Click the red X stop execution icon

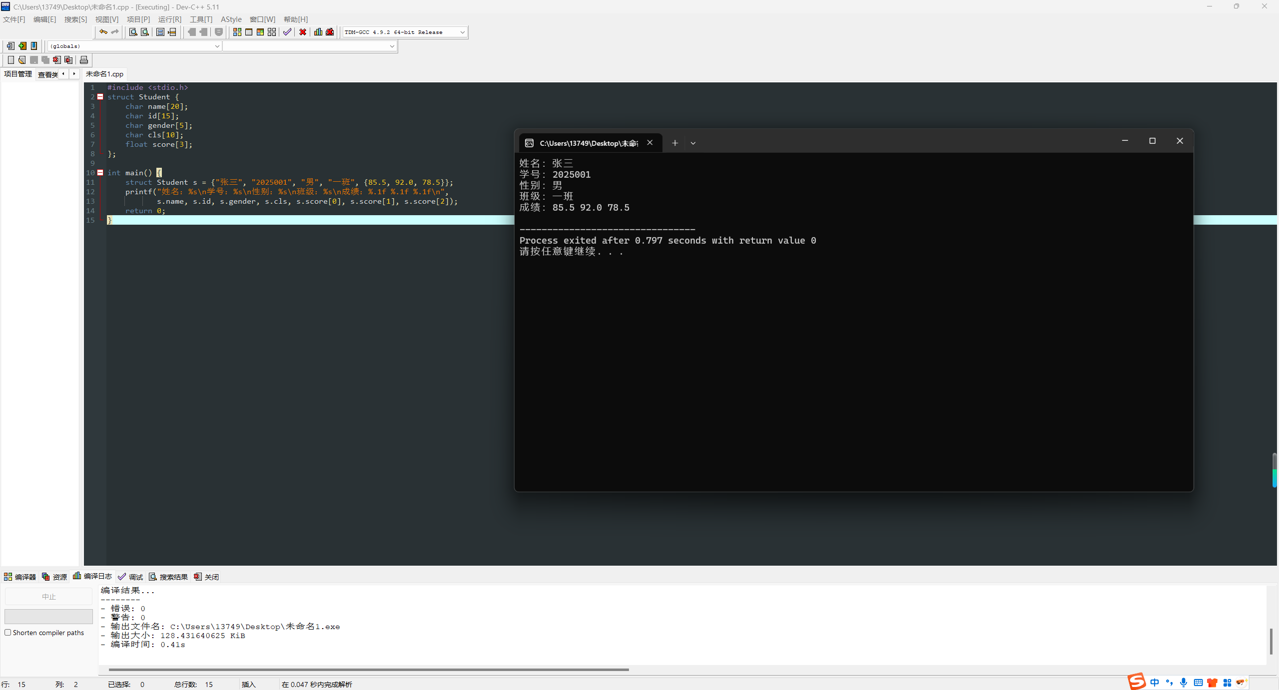pyautogui.click(x=303, y=32)
